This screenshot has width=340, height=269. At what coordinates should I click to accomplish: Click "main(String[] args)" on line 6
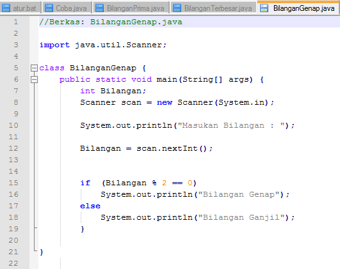(205, 79)
